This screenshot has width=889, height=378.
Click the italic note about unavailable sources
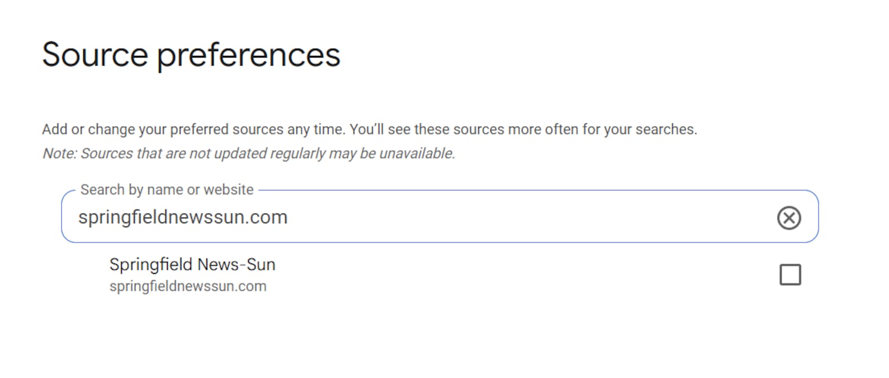[x=249, y=154]
